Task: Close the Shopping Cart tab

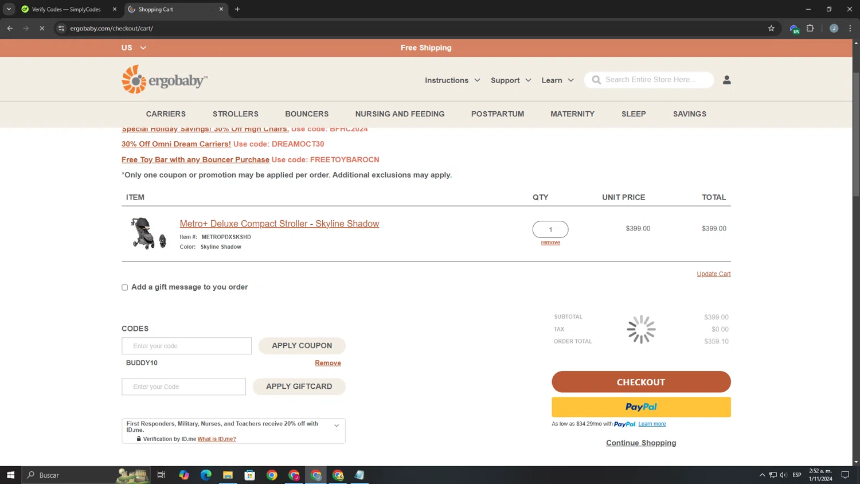Action: coord(221,9)
